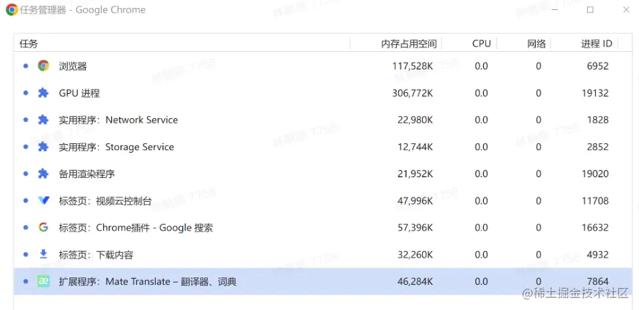
Task: Click memory value 46,284K
Action: click(415, 281)
